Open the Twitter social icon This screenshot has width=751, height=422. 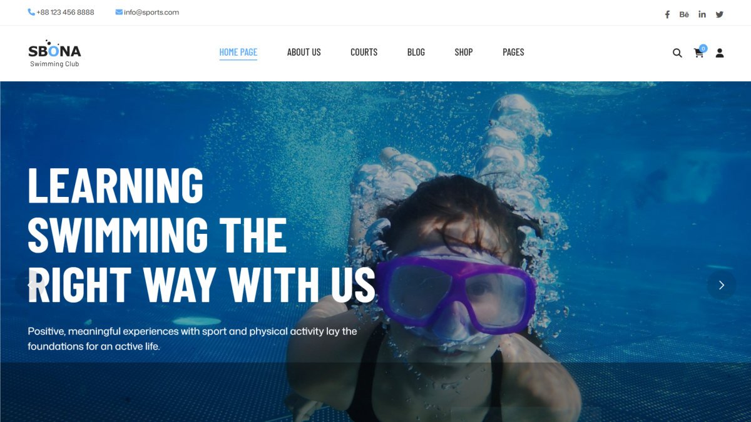point(720,14)
